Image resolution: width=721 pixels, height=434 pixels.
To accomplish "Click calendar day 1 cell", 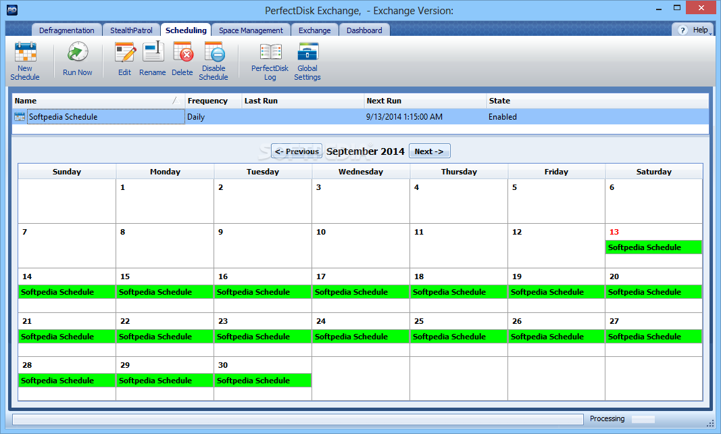I will click(165, 201).
